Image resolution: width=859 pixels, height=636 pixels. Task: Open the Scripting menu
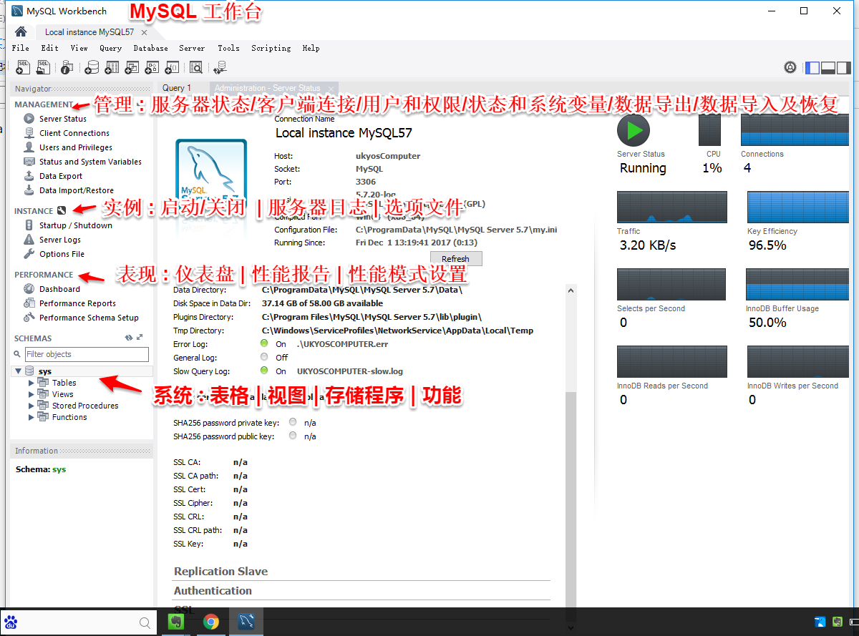point(271,48)
